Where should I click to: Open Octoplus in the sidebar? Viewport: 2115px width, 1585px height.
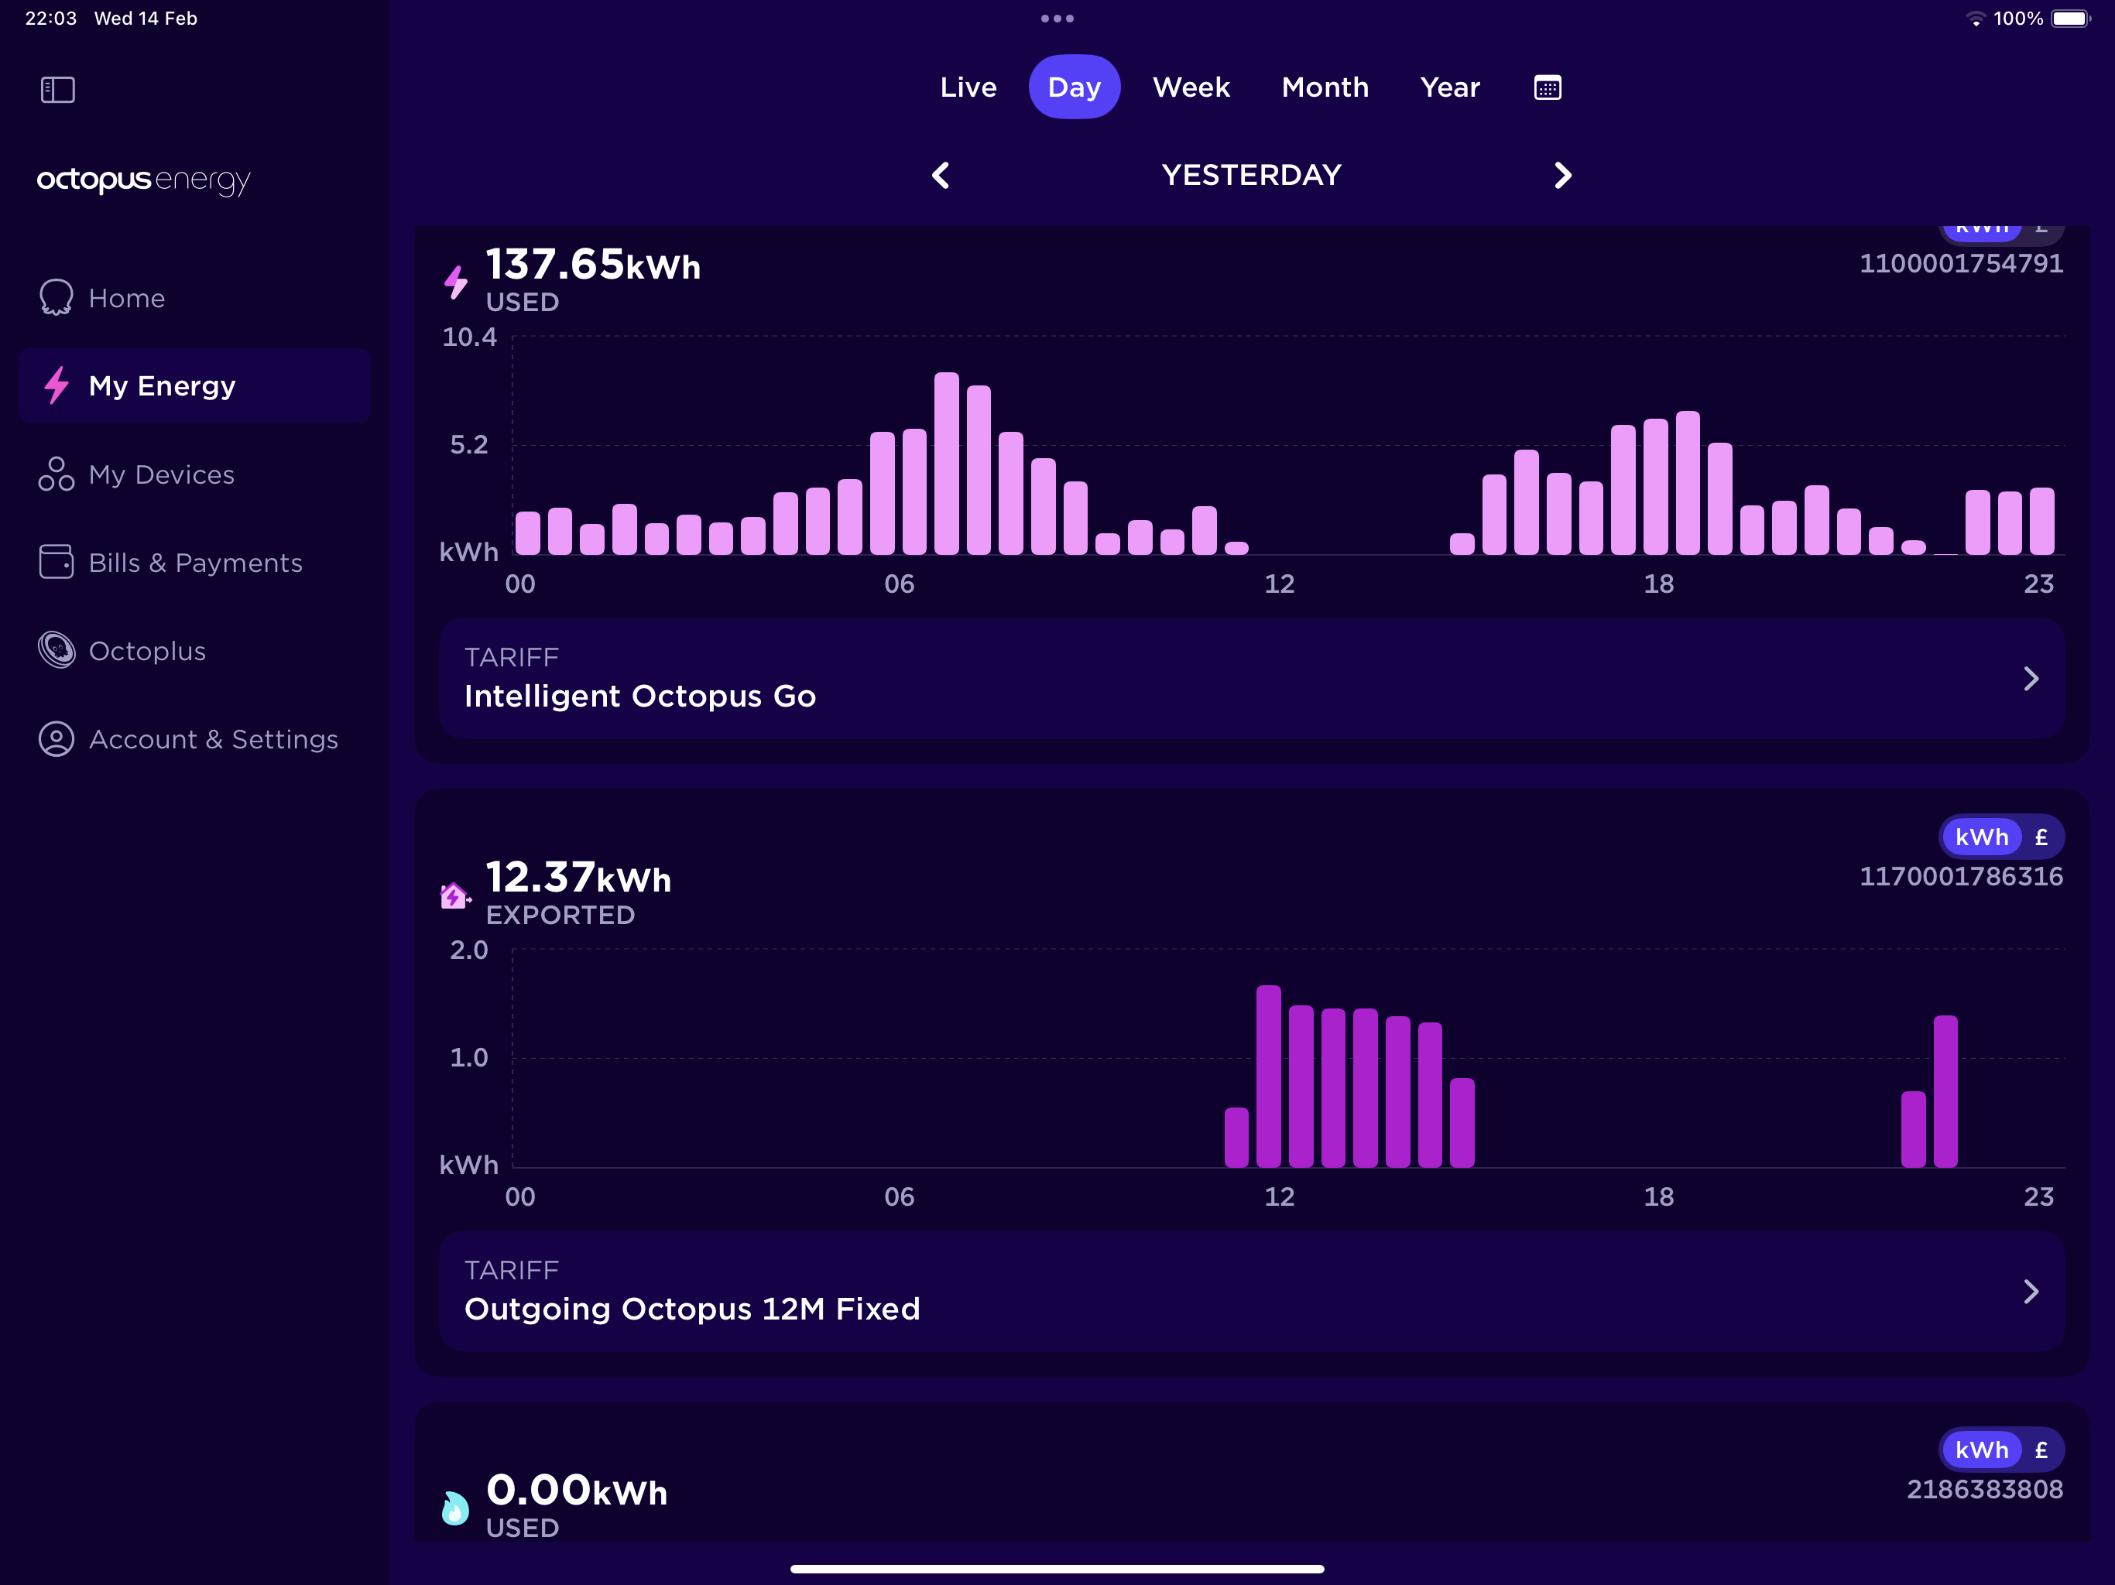pos(194,650)
